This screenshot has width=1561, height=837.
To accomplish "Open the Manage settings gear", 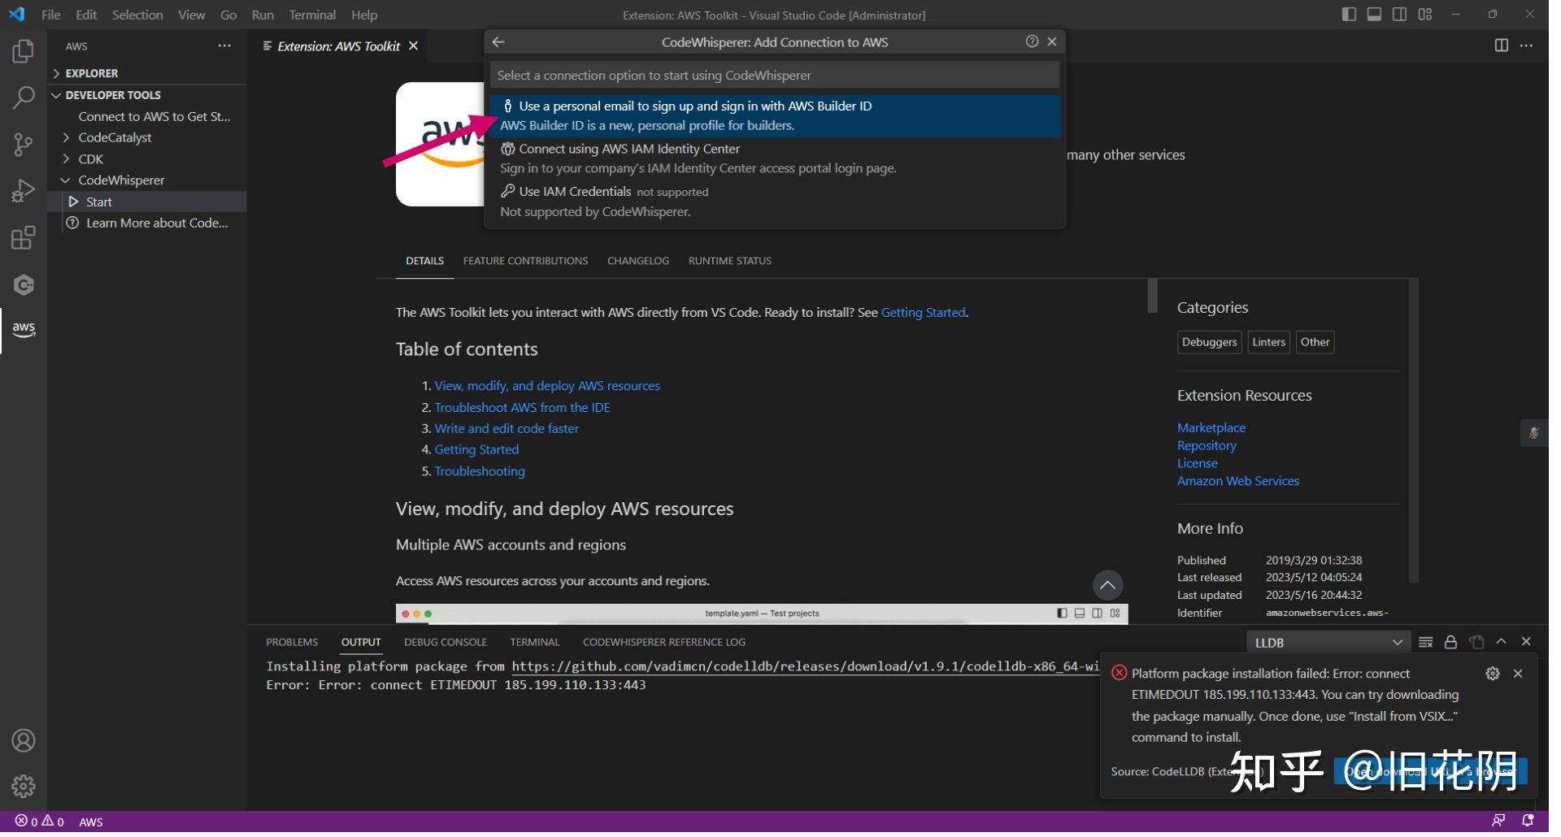I will pos(23,786).
